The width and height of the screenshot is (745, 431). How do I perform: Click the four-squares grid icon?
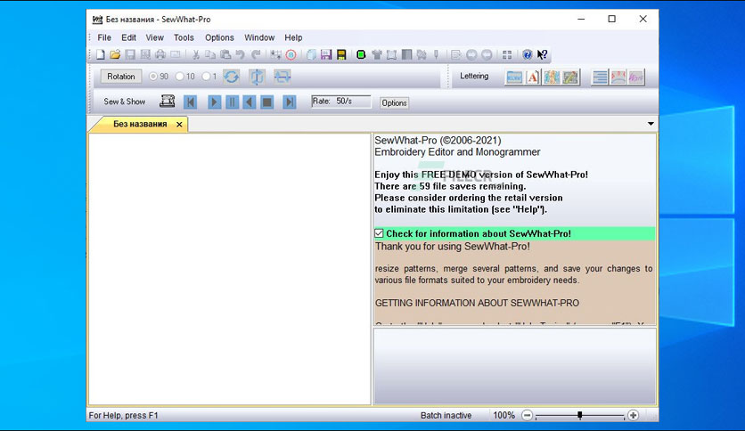click(x=507, y=54)
